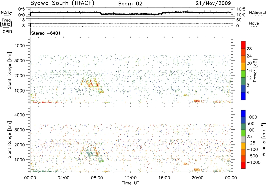This screenshot has width=267, height=185.
Task: Select the "20:00" time tick label
Action: [197, 178]
